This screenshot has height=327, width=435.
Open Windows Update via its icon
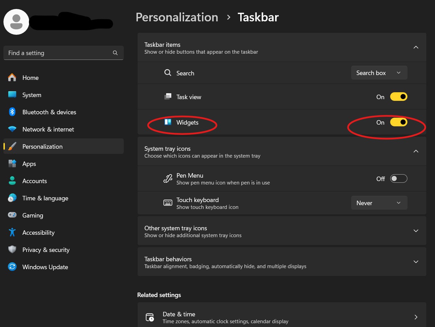[12, 267]
